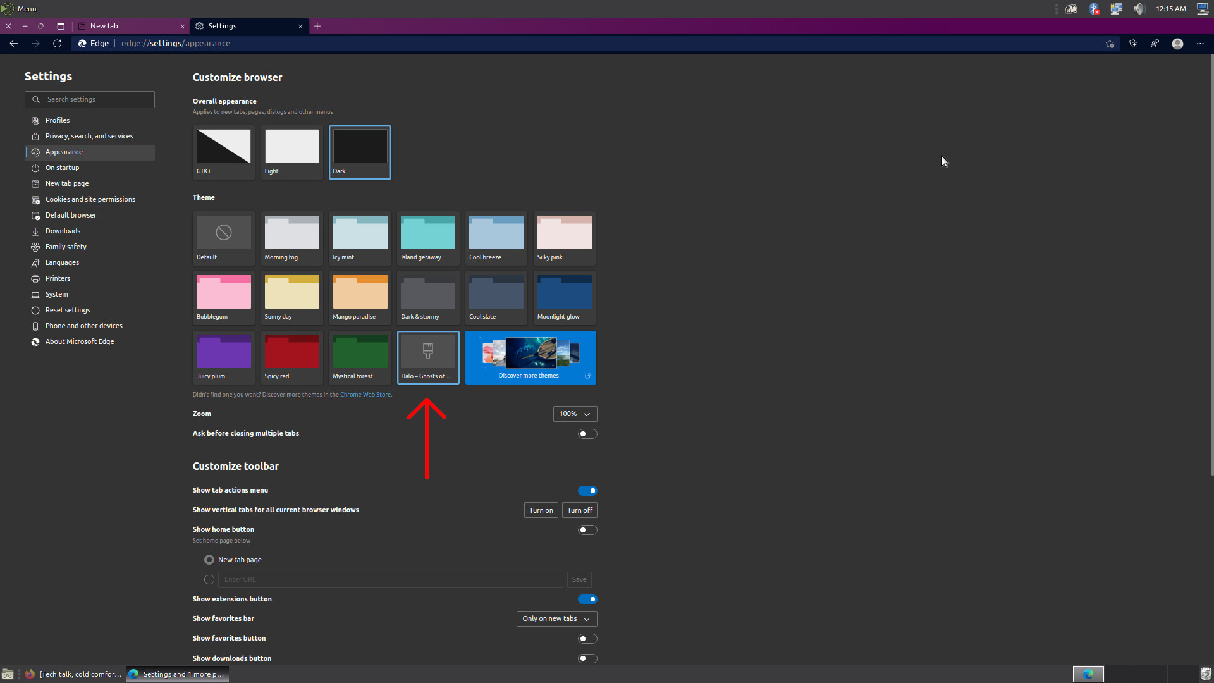Open the Profiles settings icon
This screenshot has width=1214, height=683.
pyautogui.click(x=35, y=120)
